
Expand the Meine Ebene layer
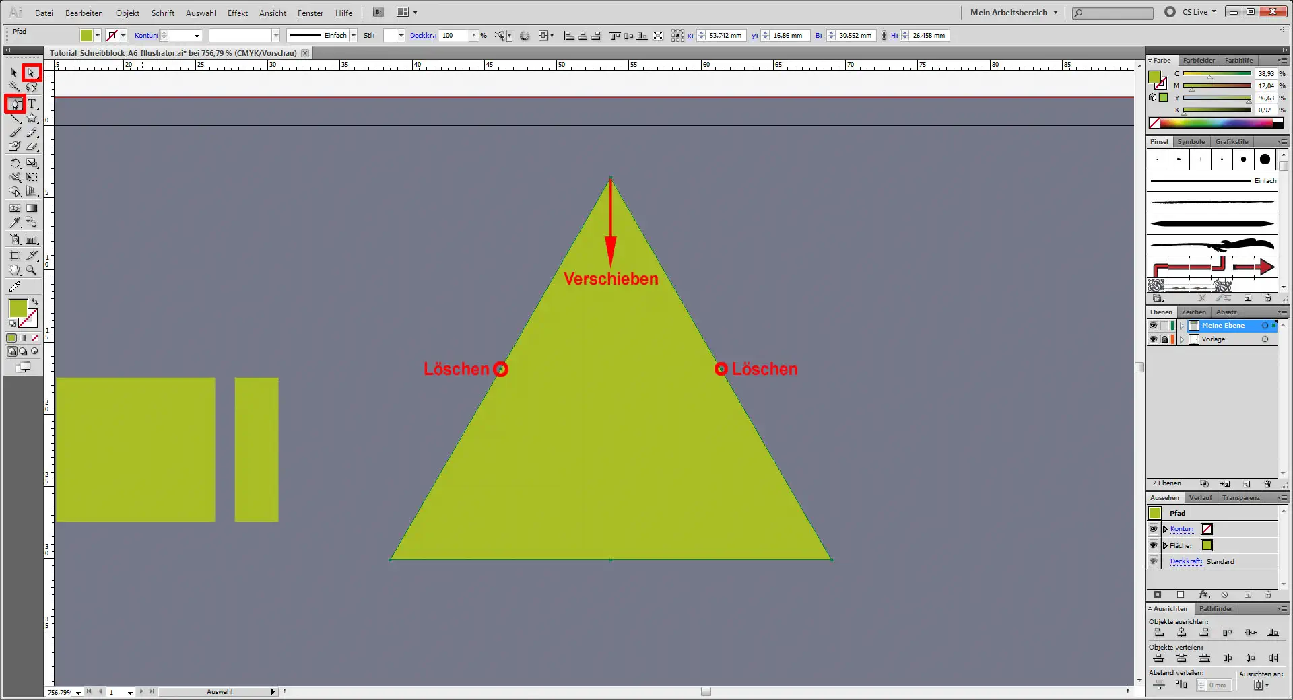(x=1182, y=326)
